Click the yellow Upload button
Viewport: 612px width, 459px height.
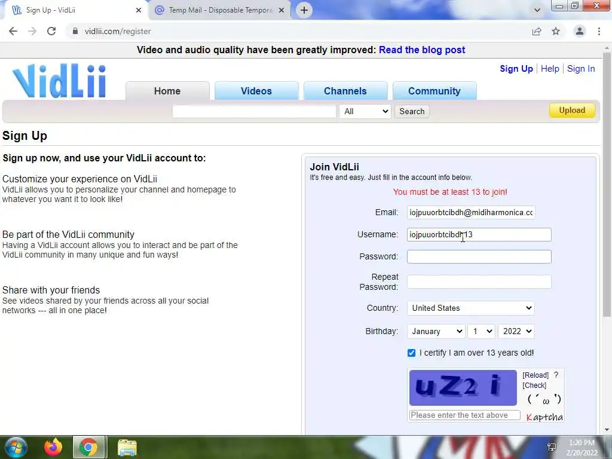[x=572, y=110]
